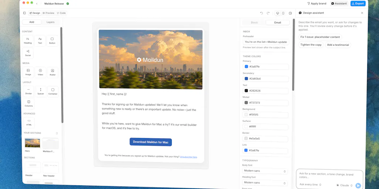Click the Muted color swatch

(x=246, y=103)
